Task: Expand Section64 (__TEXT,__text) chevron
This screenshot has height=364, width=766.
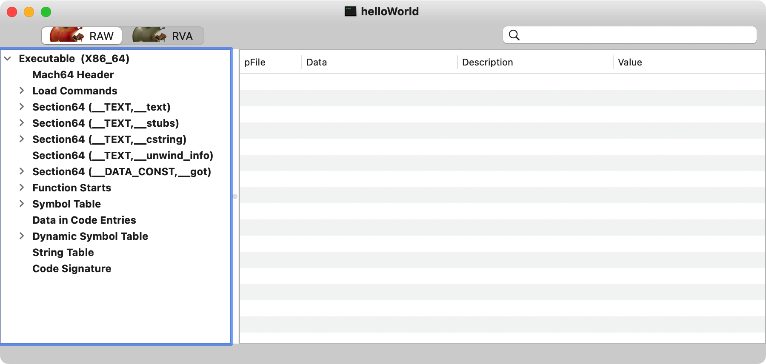Action: click(22, 107)
